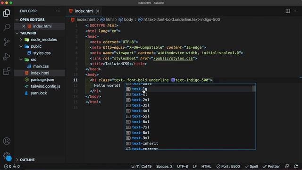
Task: Open package.json file
Action: point(42,80)
